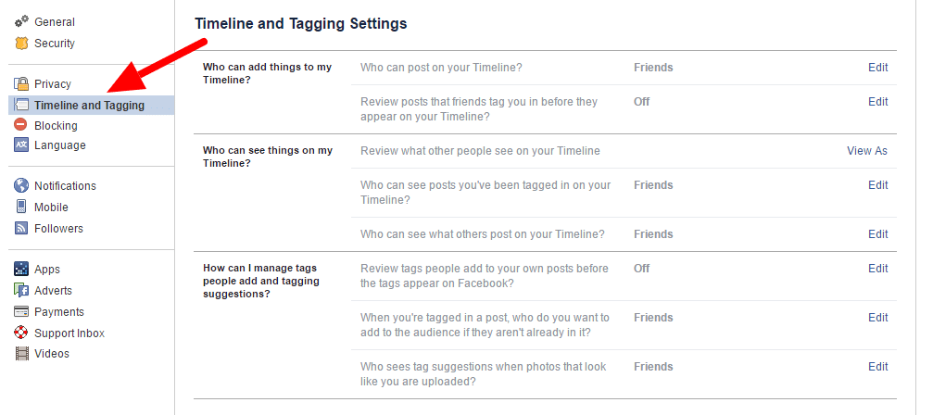Open the Apps settings section
The image size is (933, 415).
click(47, 270)
